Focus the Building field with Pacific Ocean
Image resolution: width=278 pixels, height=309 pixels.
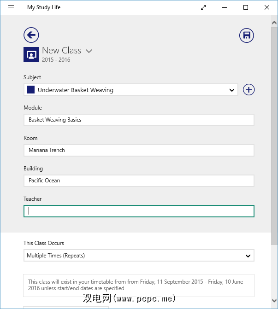click(x=138, y=181)
